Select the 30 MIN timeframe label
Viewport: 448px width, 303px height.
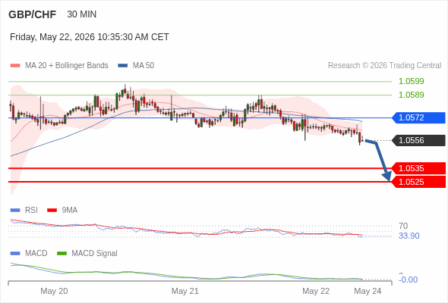pyautogui.click(x=82, y=14)
